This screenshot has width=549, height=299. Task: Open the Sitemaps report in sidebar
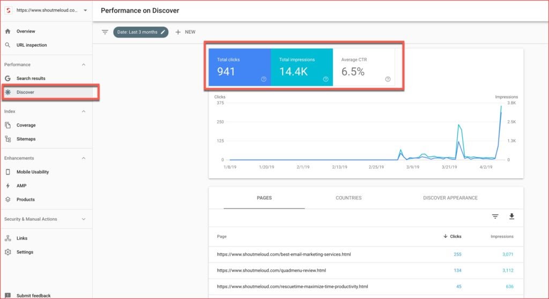26,139
